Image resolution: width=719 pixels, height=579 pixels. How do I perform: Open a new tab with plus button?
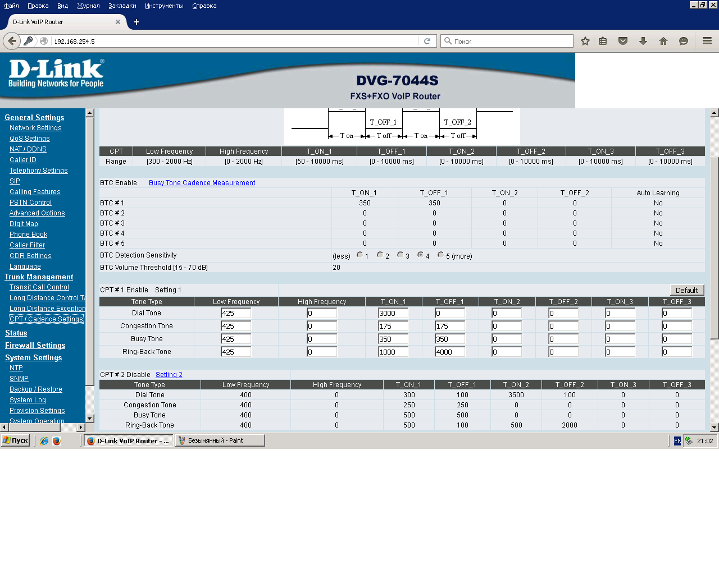tap(136, 22)
